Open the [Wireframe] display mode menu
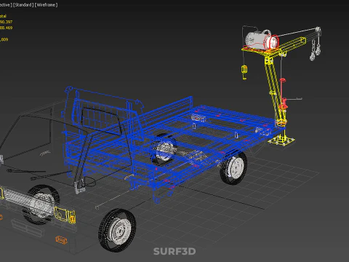349x262 pixels. pyautogui.click(x=47, y=5)
